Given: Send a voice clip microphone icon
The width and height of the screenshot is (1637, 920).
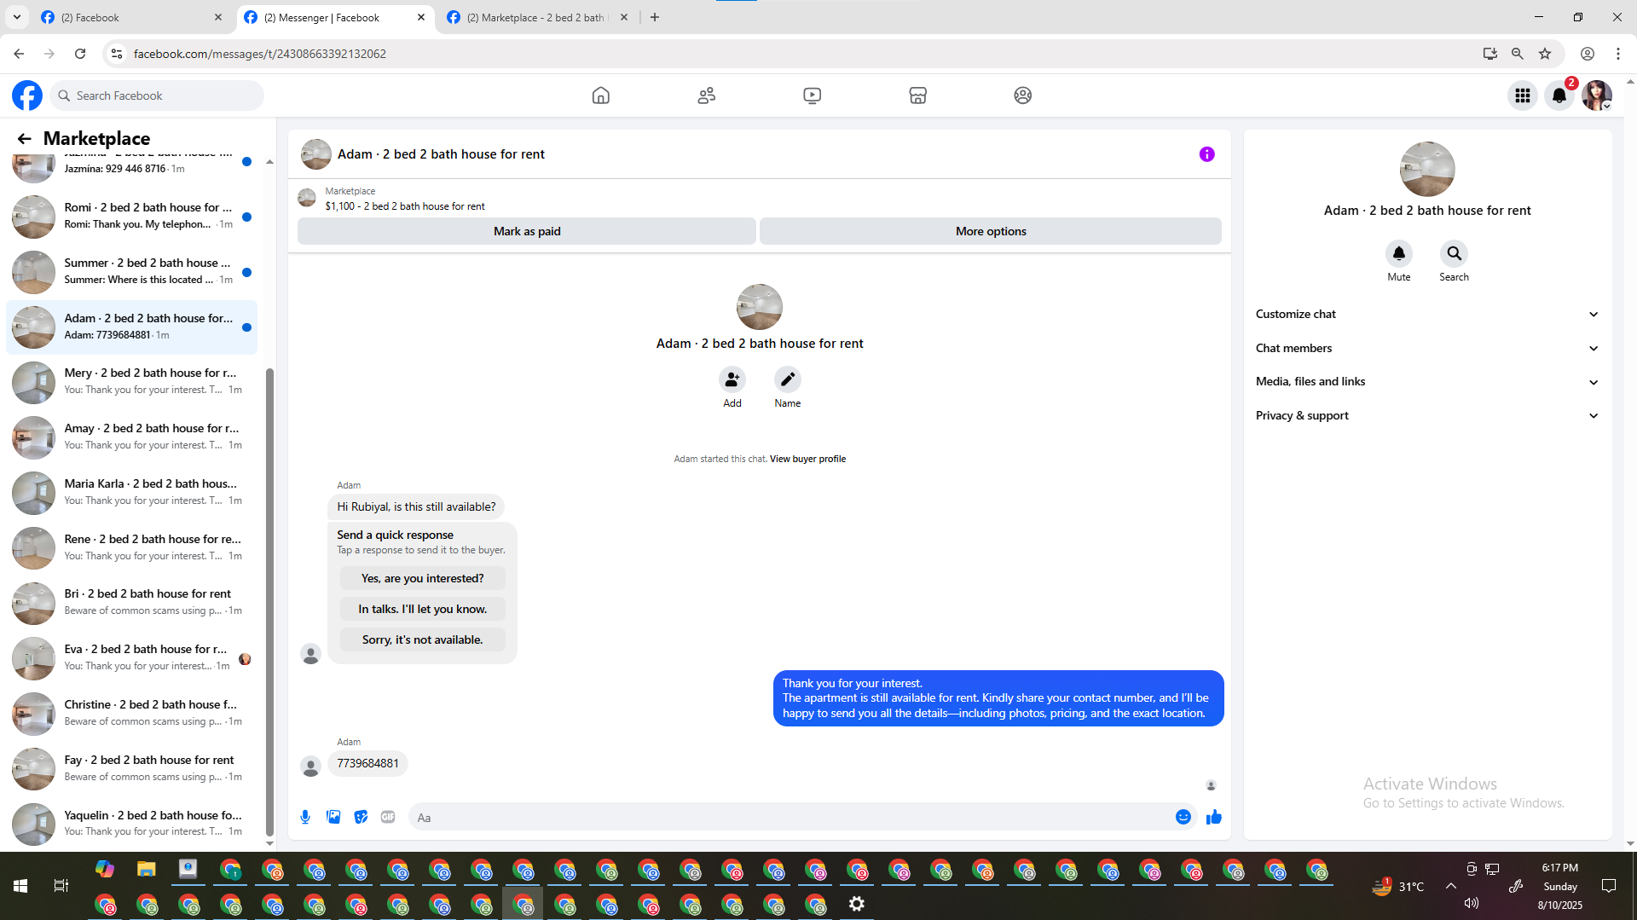Looking at the screenshot, I should click(305, 817).
